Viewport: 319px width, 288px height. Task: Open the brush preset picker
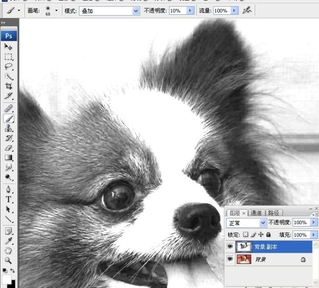coord(56,10)
